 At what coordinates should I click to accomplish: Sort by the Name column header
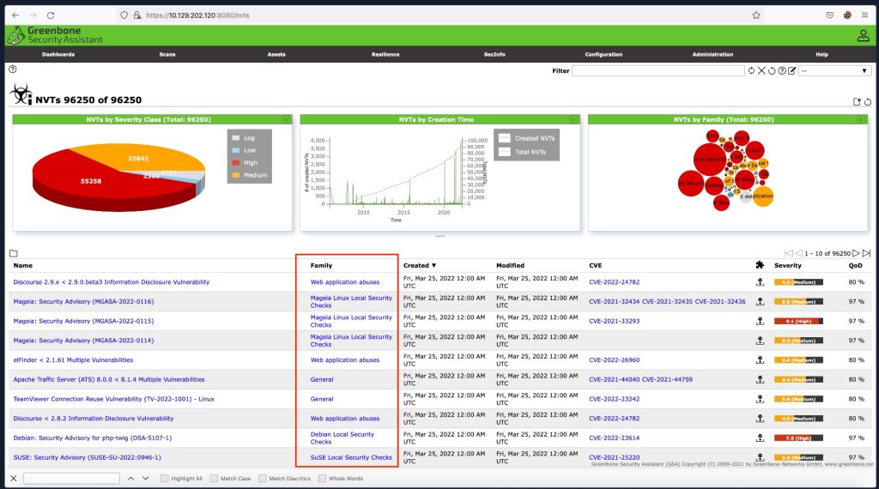click(x=23, y=265)
